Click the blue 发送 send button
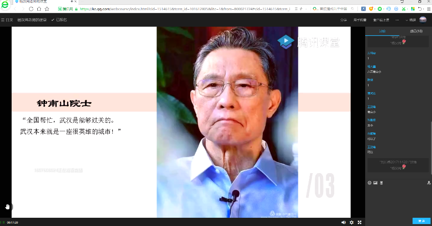Image resolution: width=432 pixels, height=226 pixels. coord(421,221)
